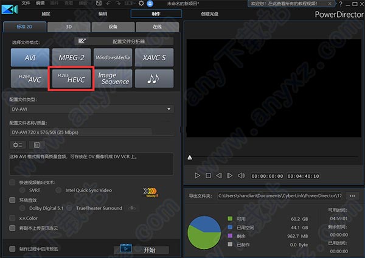Select TrueTheater Surround radio button

point(69,208)
